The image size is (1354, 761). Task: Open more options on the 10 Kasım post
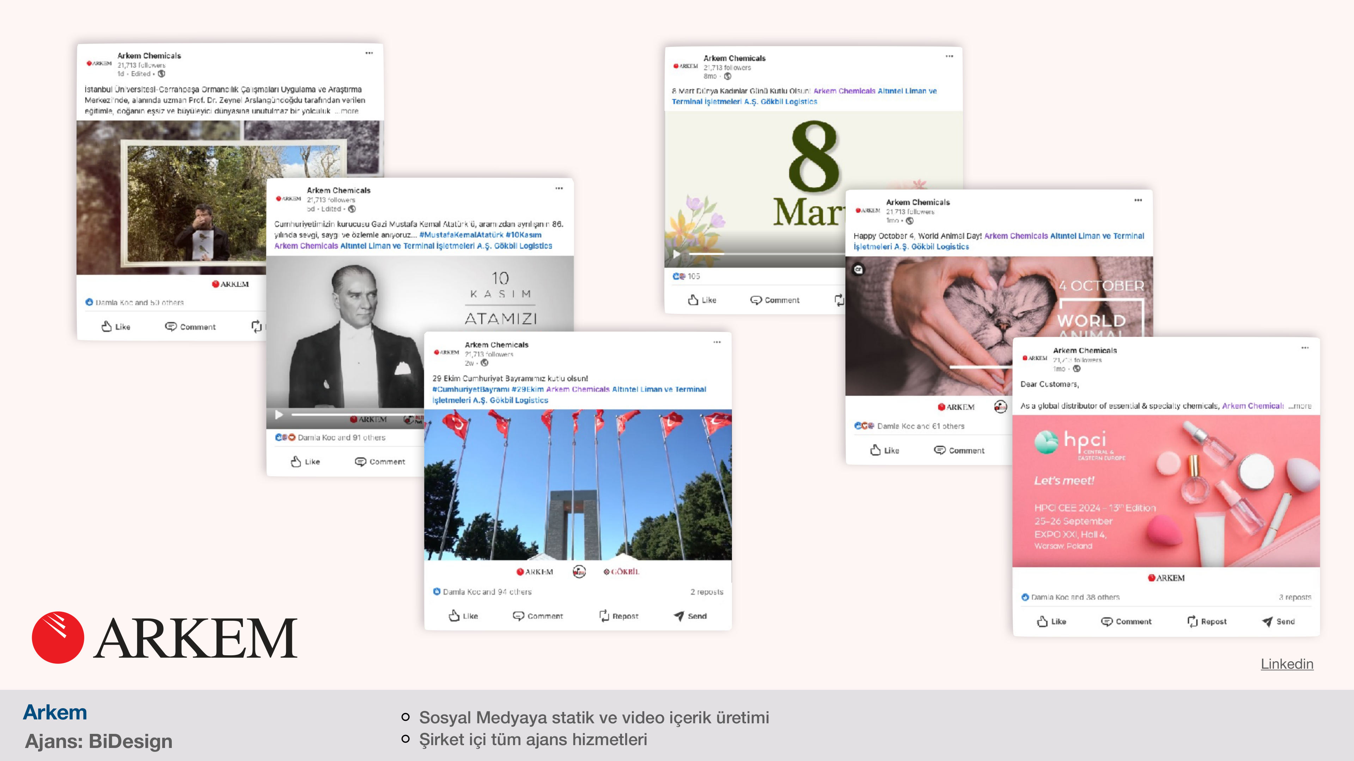(x=559, y=188)
